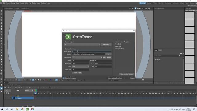Open the Render menu
This screenshot has height=111, width=197.
[34, 3]
